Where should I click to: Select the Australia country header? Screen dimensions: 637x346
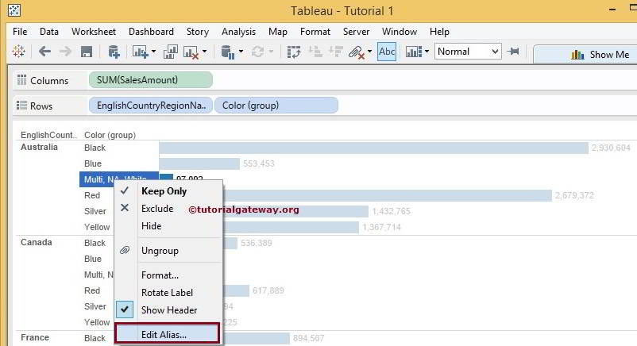[x=39, y=147]
